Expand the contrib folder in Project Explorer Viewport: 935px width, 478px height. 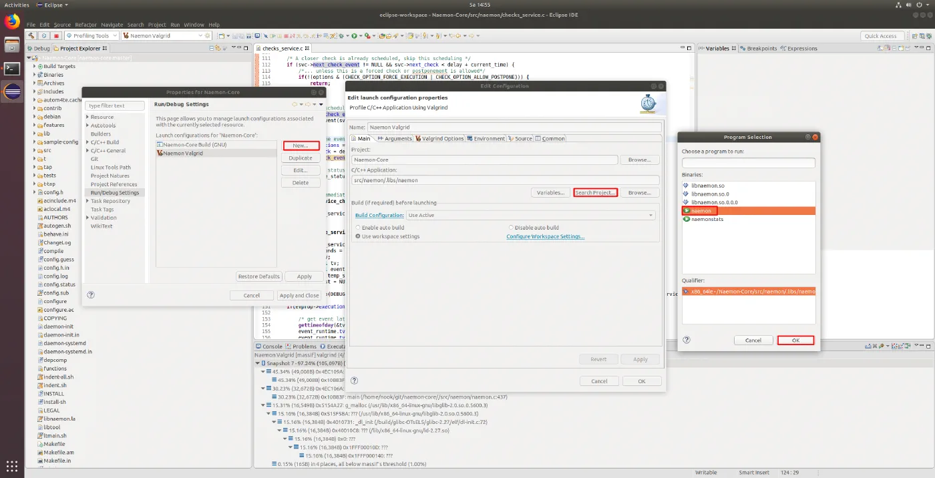click(34, 108)
